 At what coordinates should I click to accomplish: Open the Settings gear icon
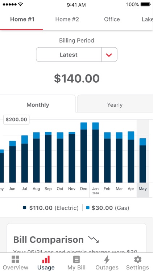137,260
